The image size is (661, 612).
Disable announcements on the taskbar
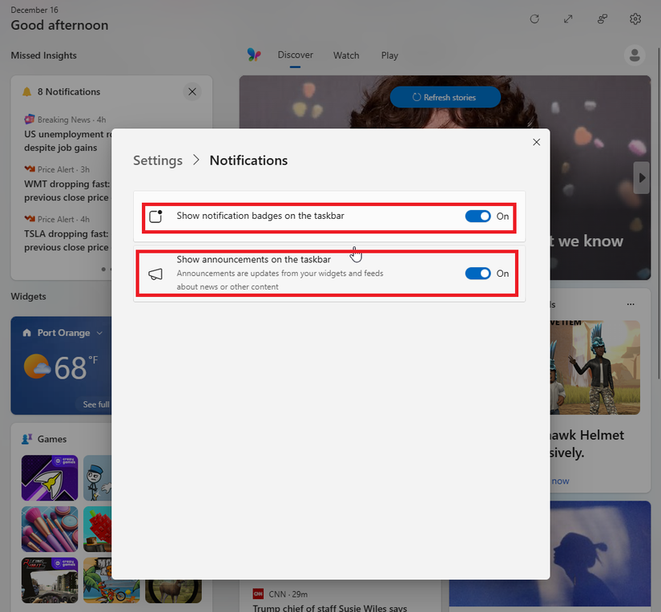point(478,273)
